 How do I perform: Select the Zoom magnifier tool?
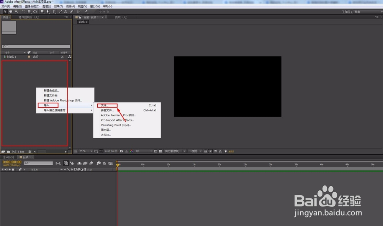pyautogui.click(x=16, y=11)
